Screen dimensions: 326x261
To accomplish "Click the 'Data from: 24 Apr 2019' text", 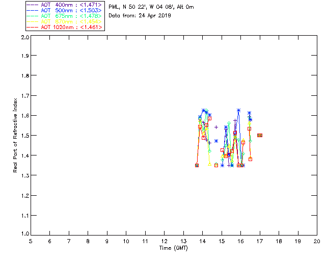I will (x=140, y=16).
